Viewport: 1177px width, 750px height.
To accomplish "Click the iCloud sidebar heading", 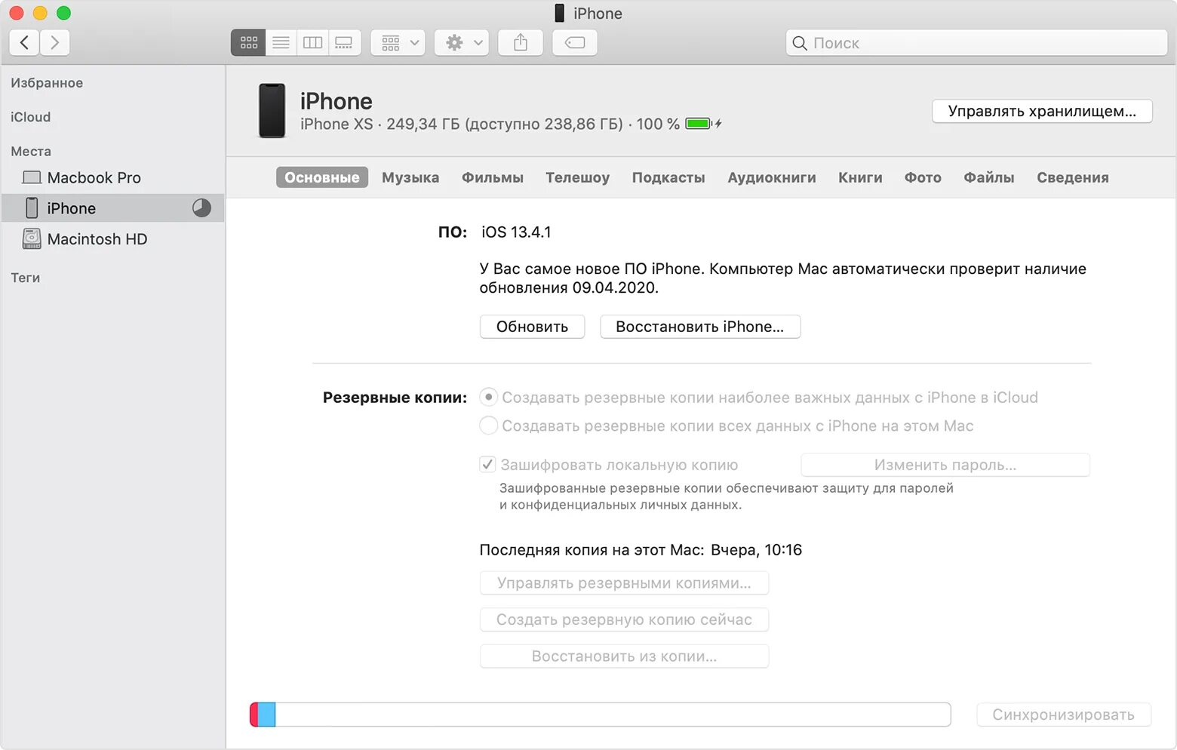I will (x=31, y=117).
